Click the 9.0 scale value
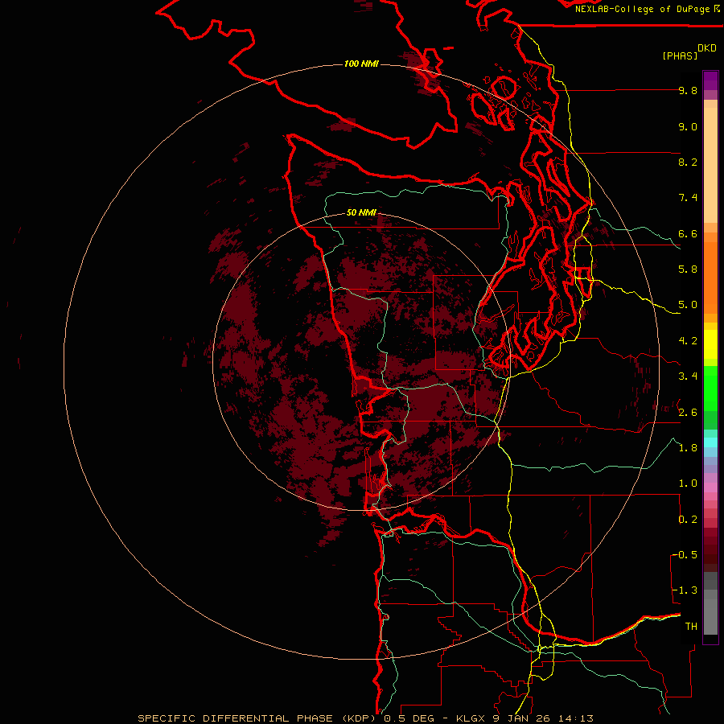Viewport: 724px width, 724px height. pyautogui.click(x=688, y=126)
